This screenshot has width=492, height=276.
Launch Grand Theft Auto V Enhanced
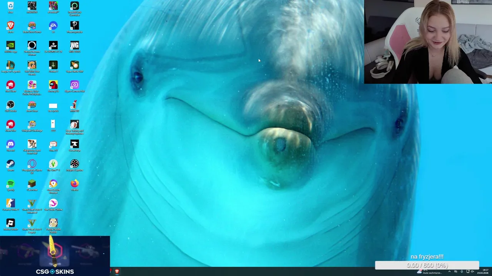(32, 206)
